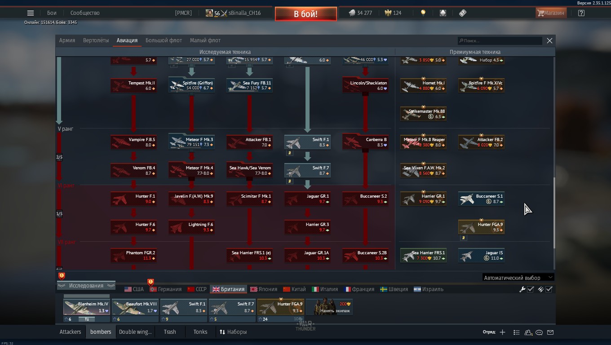Open the help question mark icon

581,13
